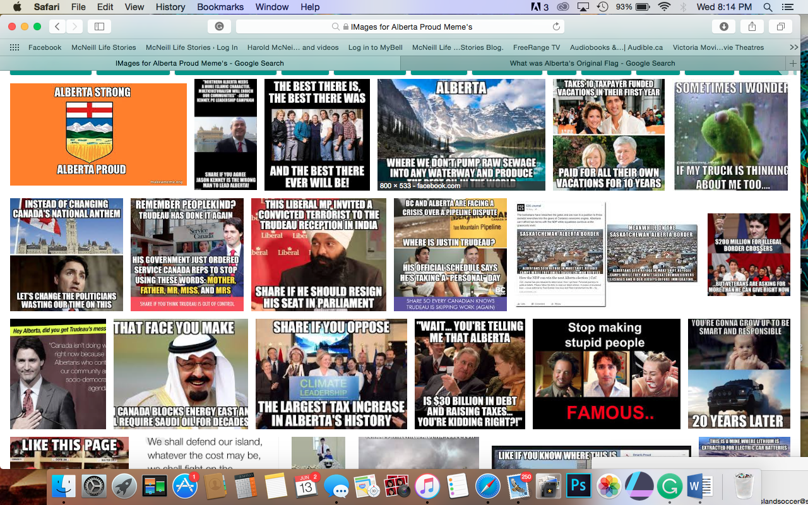Open AirPlay display menu

pos(583,7)
